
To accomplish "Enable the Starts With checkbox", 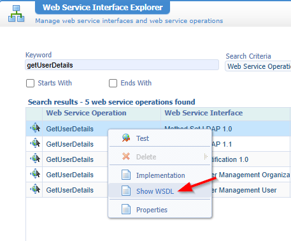I will 30,83.
